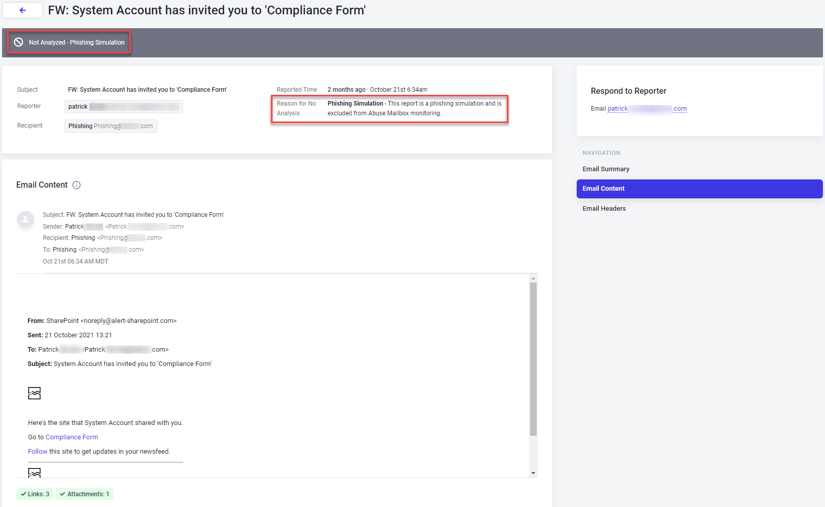Click the 'Reason for No Analysis' label
The width and height of the screenshot is (825, 507).
click(x=297, y=108)
